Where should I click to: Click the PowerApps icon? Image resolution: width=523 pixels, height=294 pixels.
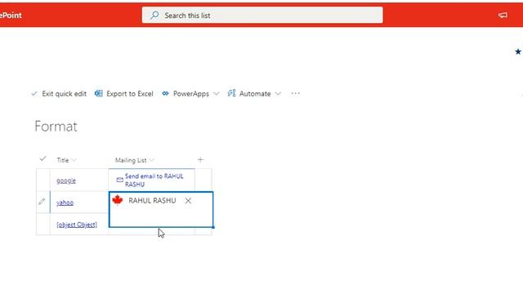pos(165,94)
